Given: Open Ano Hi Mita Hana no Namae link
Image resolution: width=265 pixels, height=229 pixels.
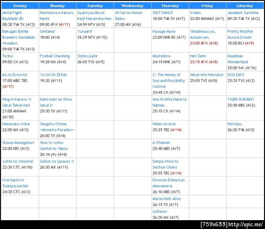Looking at the screenshot, I should [170, 102].
